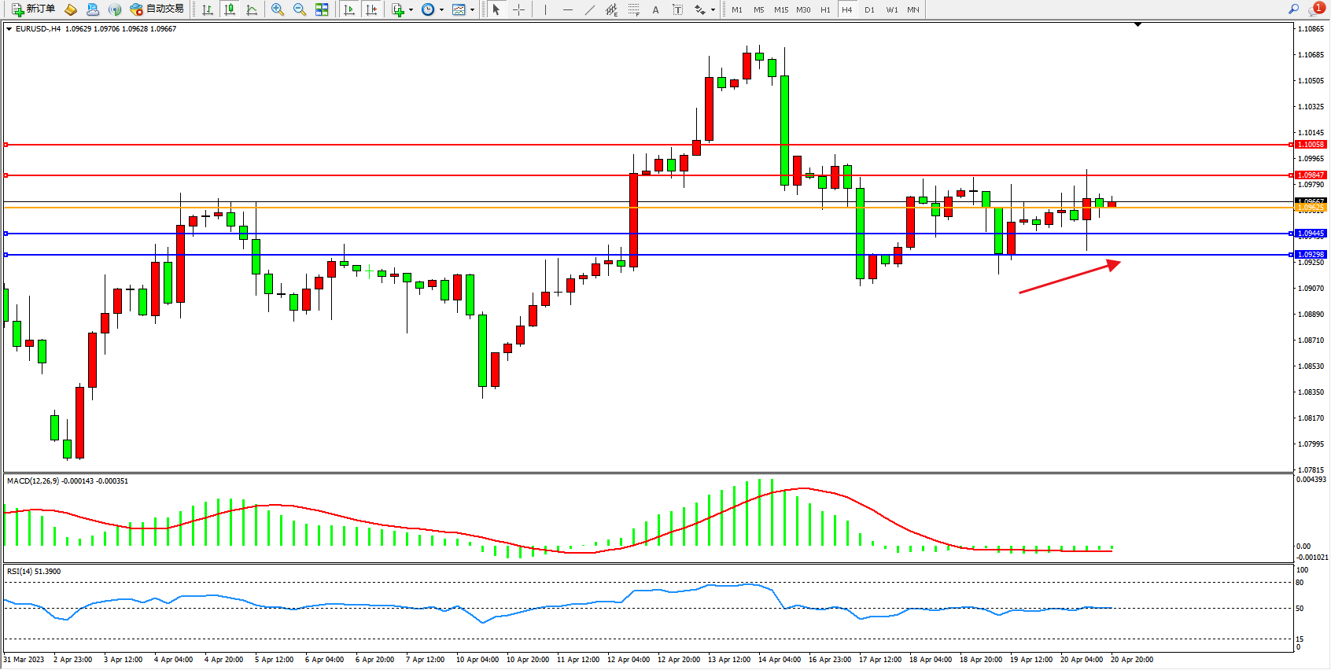
Task: Switch to the D1 timeframe
Action: pos(869,9)
